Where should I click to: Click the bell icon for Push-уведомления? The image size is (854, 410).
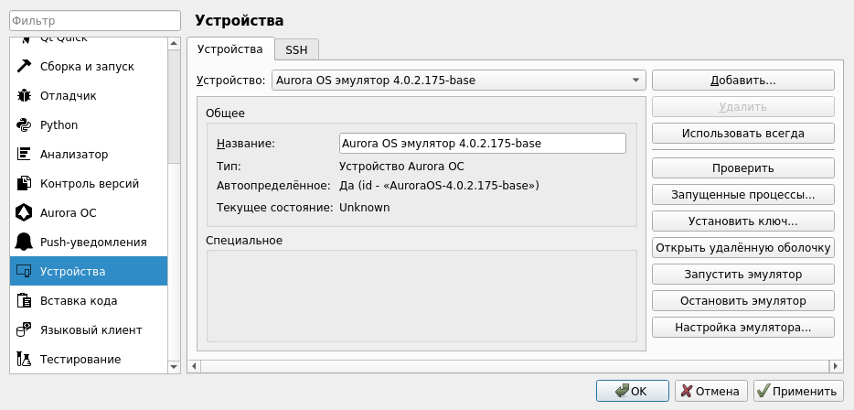pos(25,242)
